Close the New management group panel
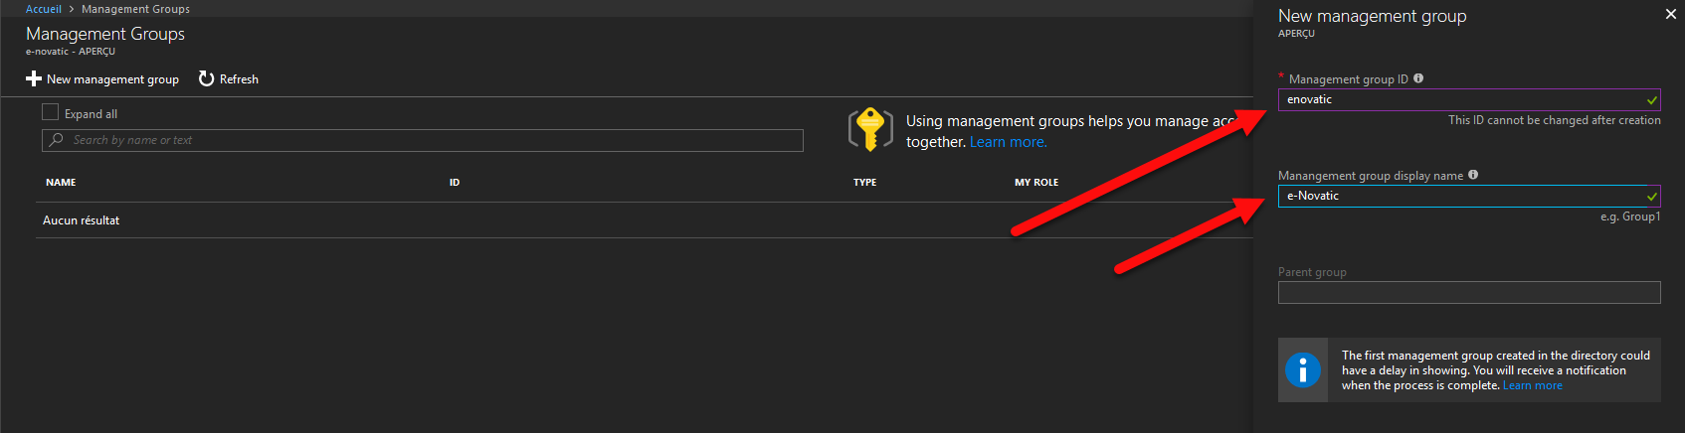The image size is (1685, 433). click(1671, 14)
